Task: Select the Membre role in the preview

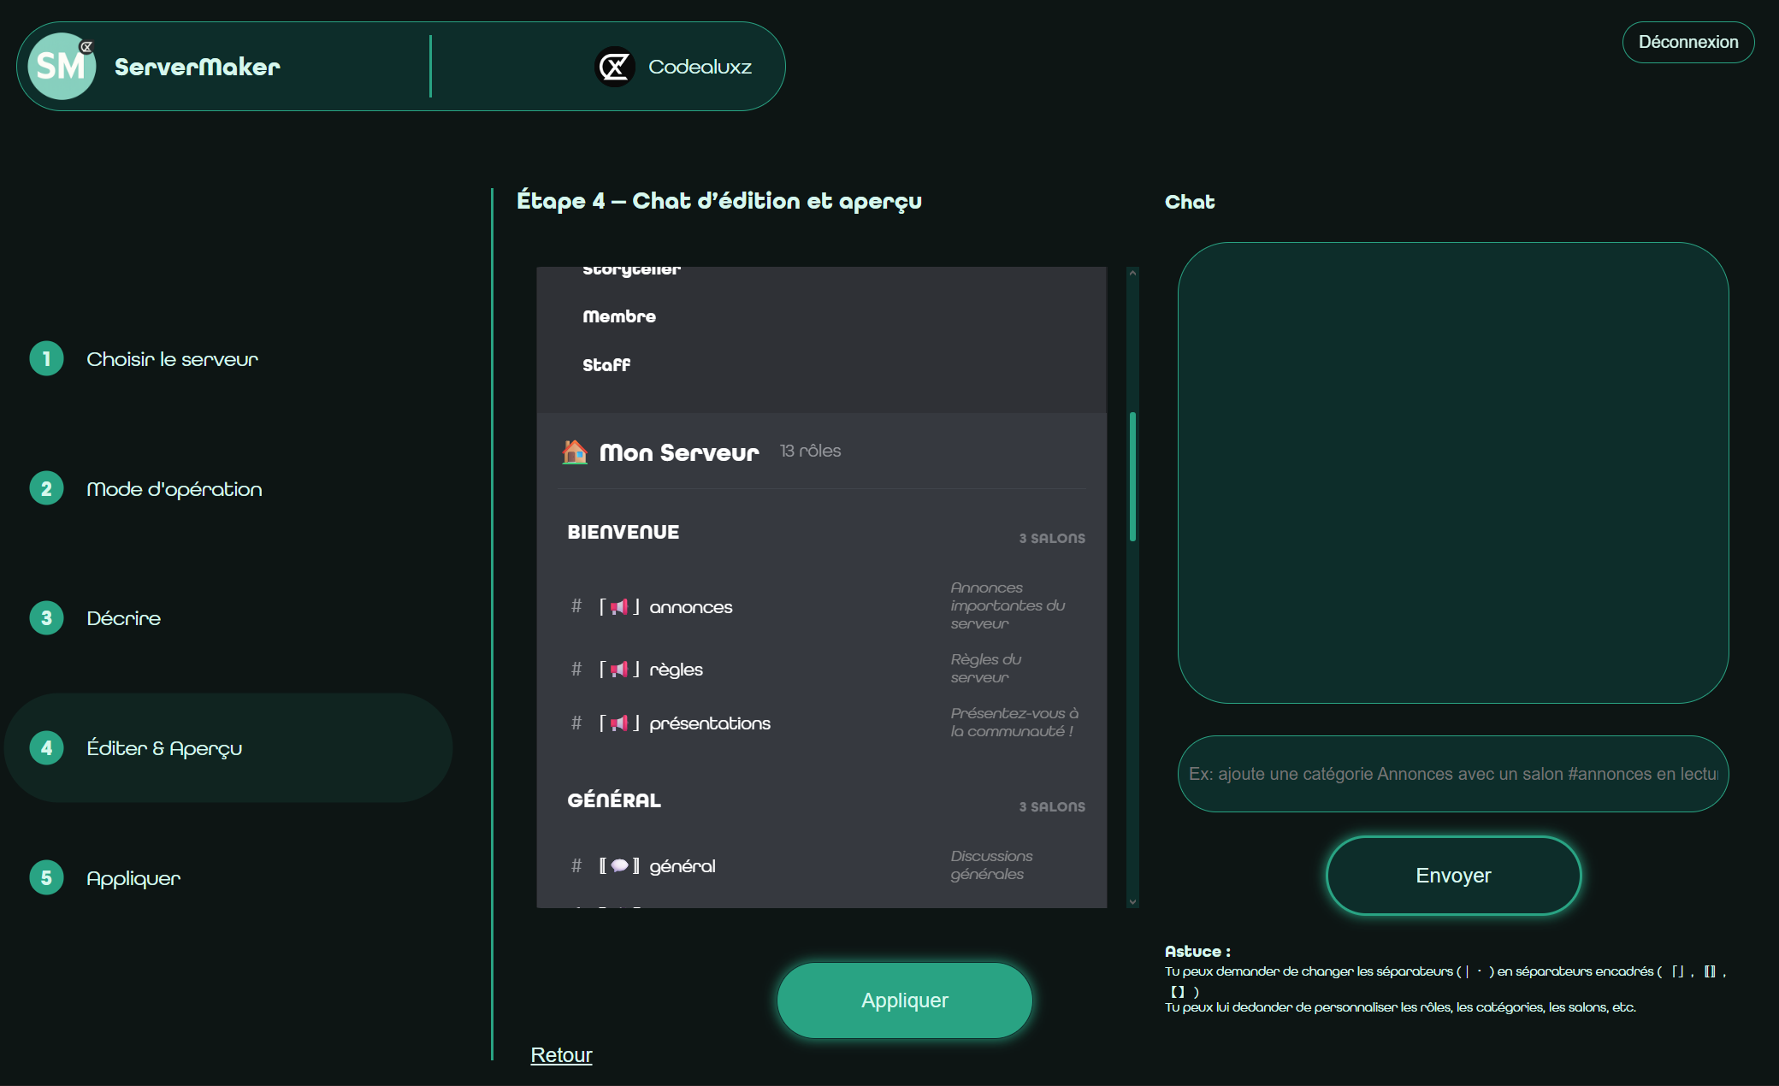Action: pyautogui.click(x=619, y=316)
